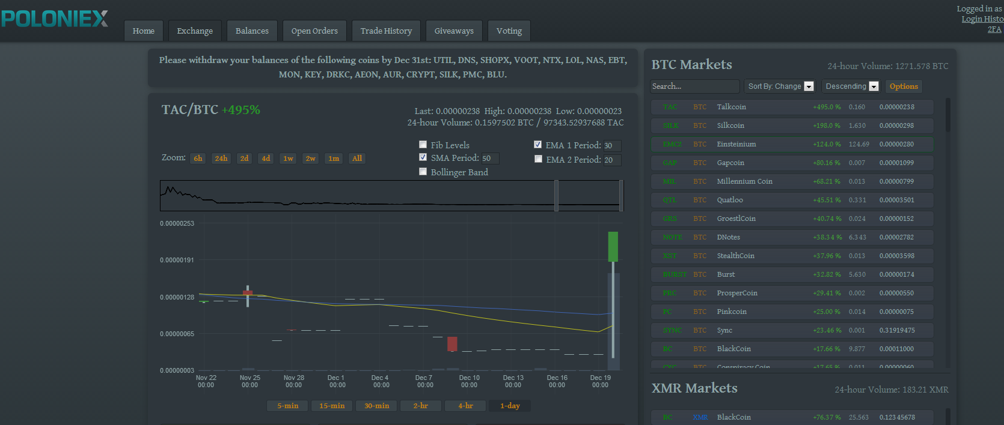Click the 2FA link

click(994, 29)
